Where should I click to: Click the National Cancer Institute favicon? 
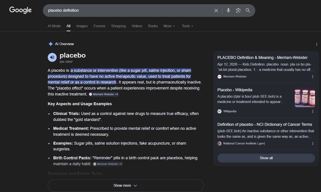coord(219,143)
